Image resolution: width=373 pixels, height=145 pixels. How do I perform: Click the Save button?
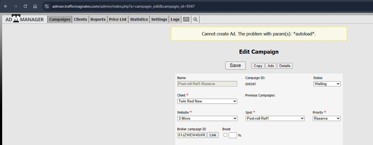235,65
